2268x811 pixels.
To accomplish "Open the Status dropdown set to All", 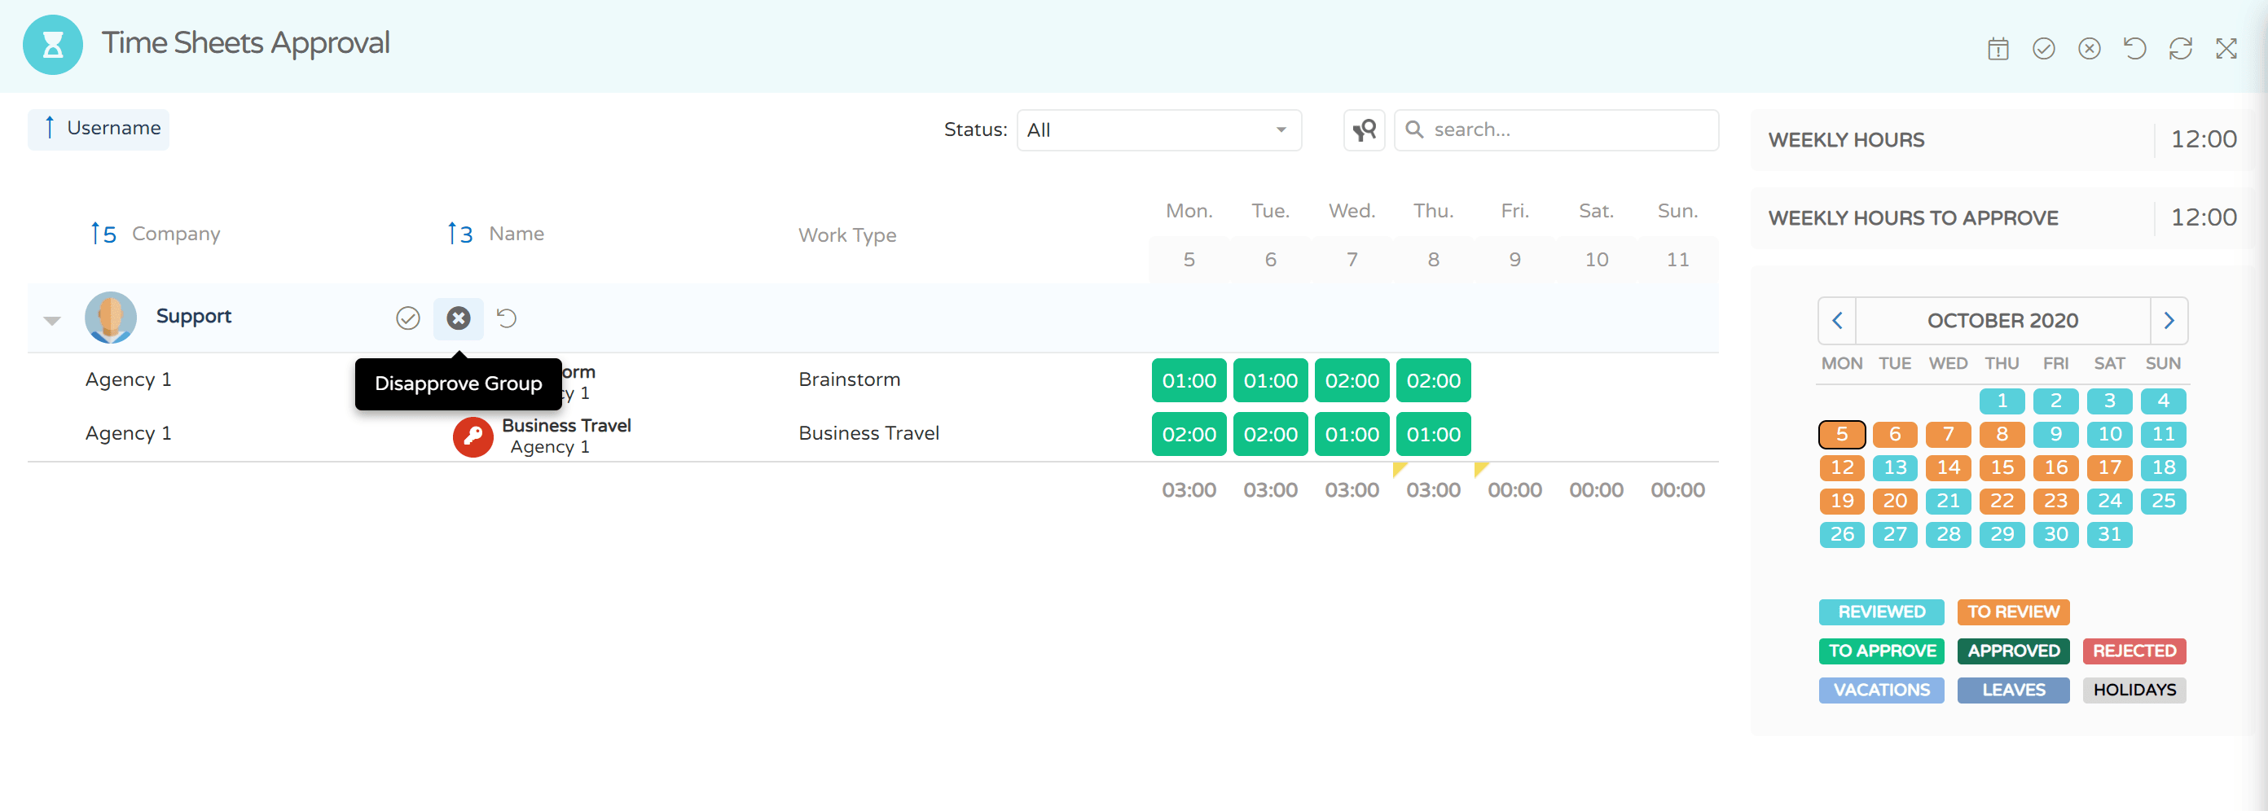I will (1158, 130).
